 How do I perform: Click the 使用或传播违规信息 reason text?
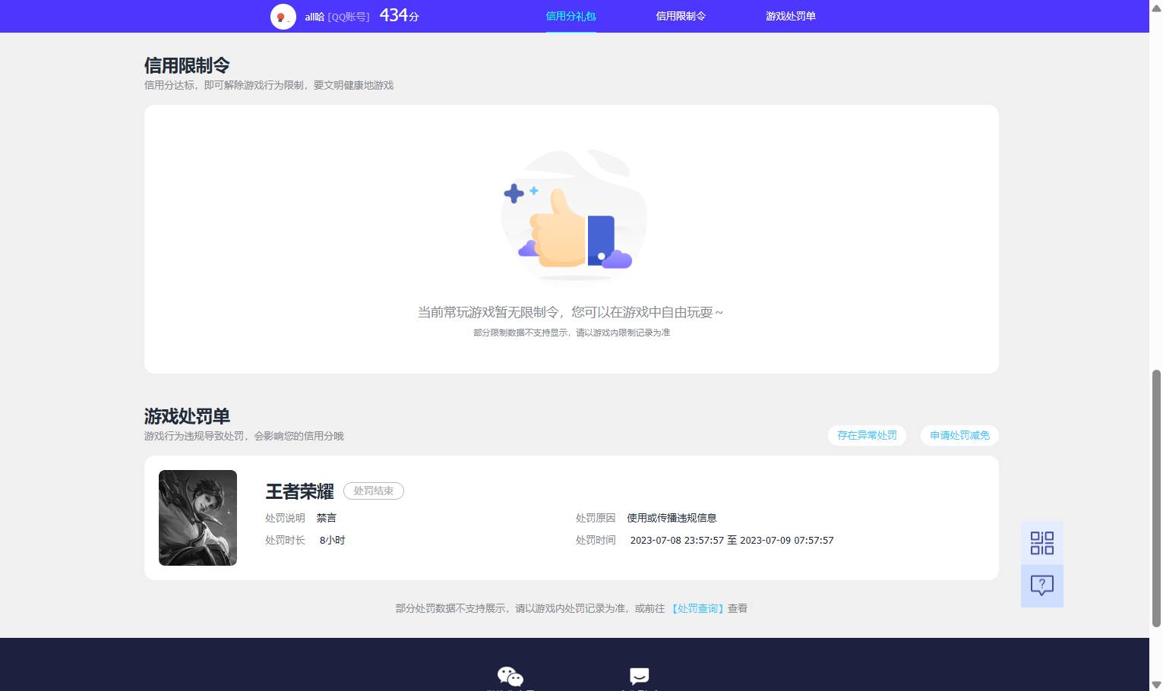click(x=672, y=518)
